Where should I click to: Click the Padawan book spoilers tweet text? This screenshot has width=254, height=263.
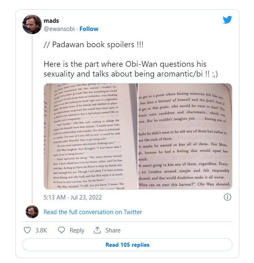click(94, 45)
